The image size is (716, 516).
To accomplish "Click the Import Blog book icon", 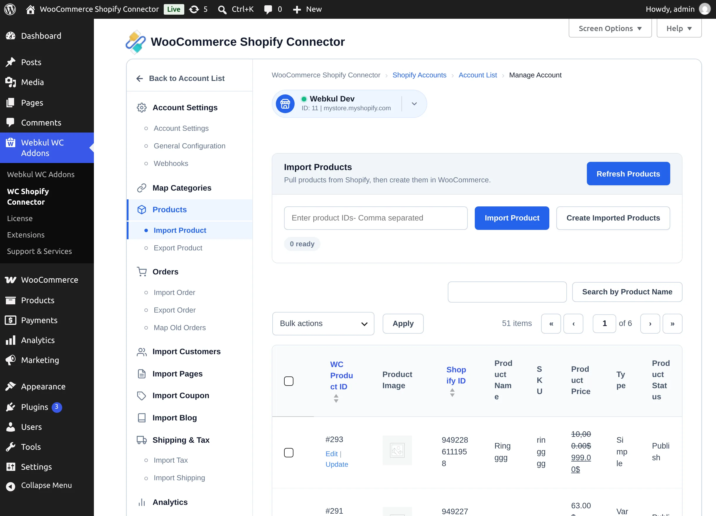I will 141,417.
